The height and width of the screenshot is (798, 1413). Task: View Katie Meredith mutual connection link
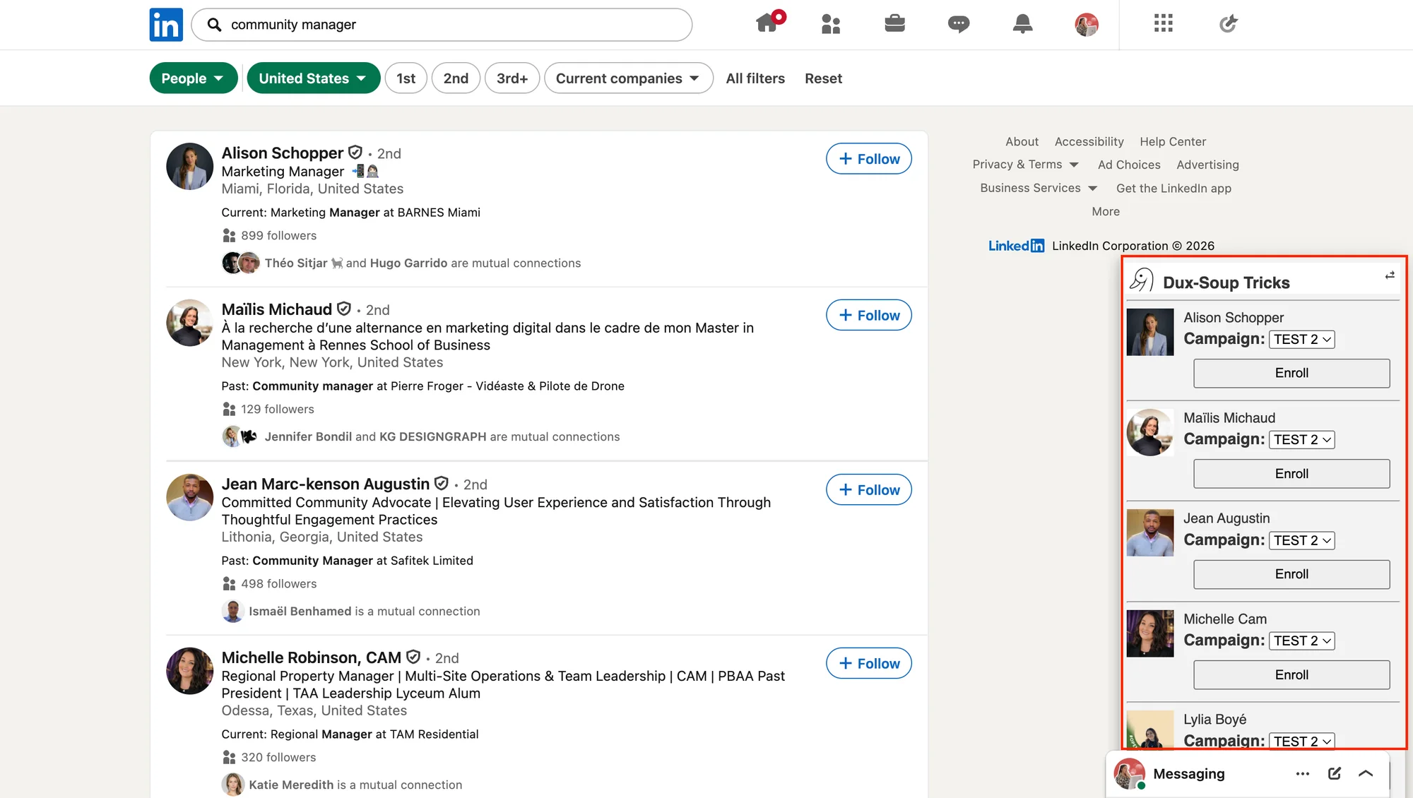355,785
